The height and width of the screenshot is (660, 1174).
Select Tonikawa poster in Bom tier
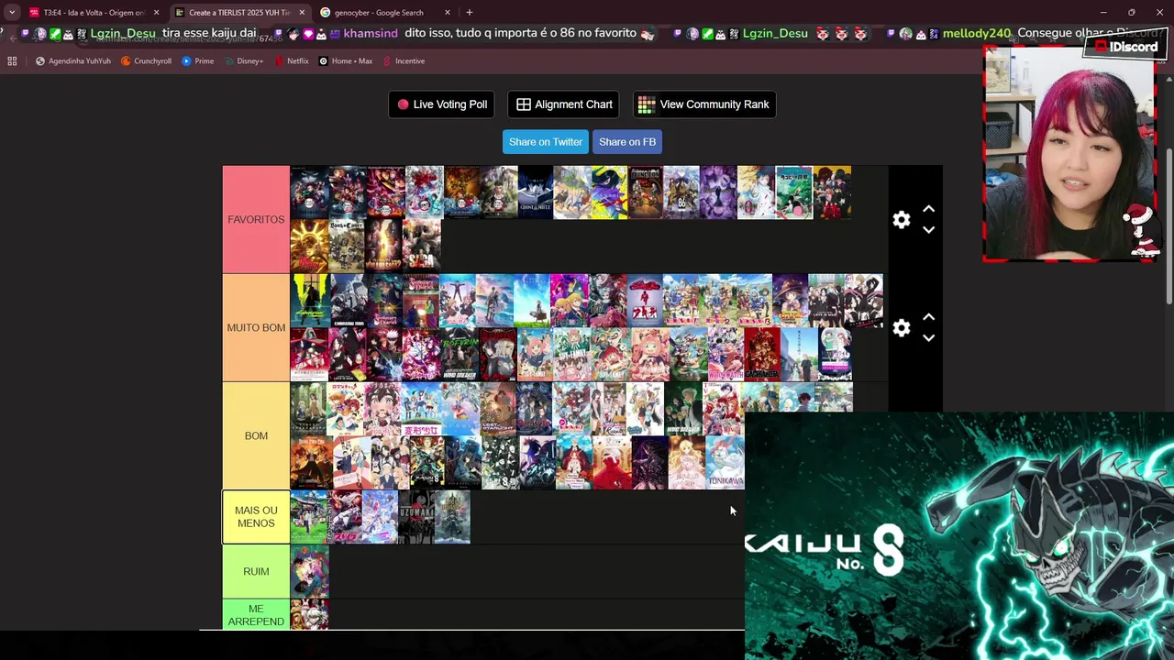tap(725, 463)
